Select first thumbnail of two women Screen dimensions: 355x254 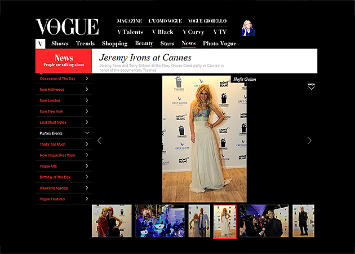[x=112, y=221]
